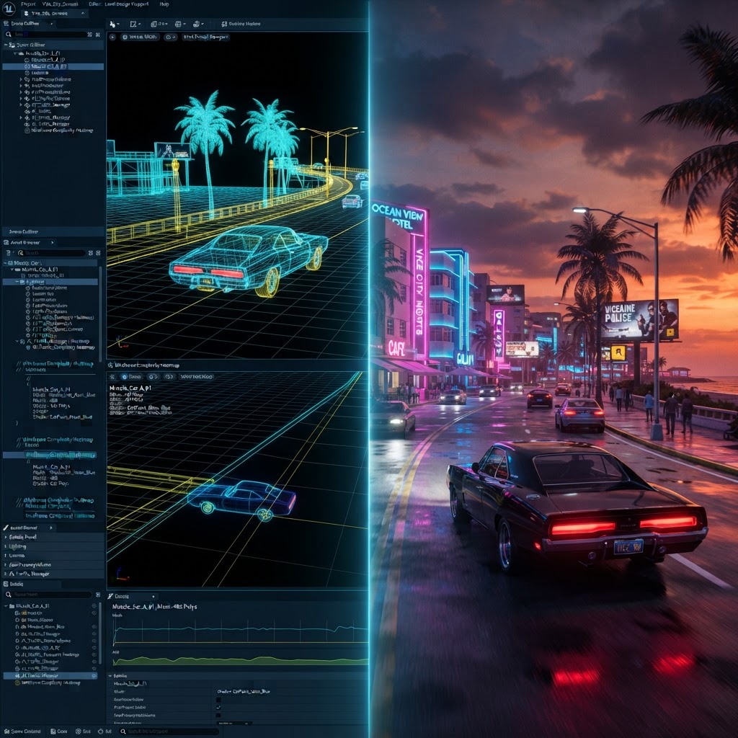Select the last yellow-icon row in Details tree
The image size is (738, 738).
click(x=48, y=683)
